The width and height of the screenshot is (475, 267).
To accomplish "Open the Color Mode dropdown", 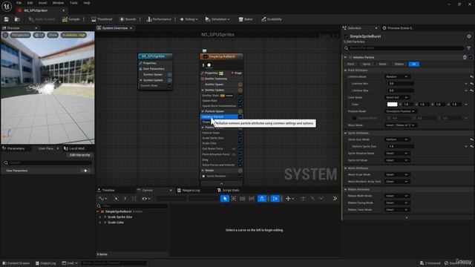I will pyautogui.click(x=397, y=97).
